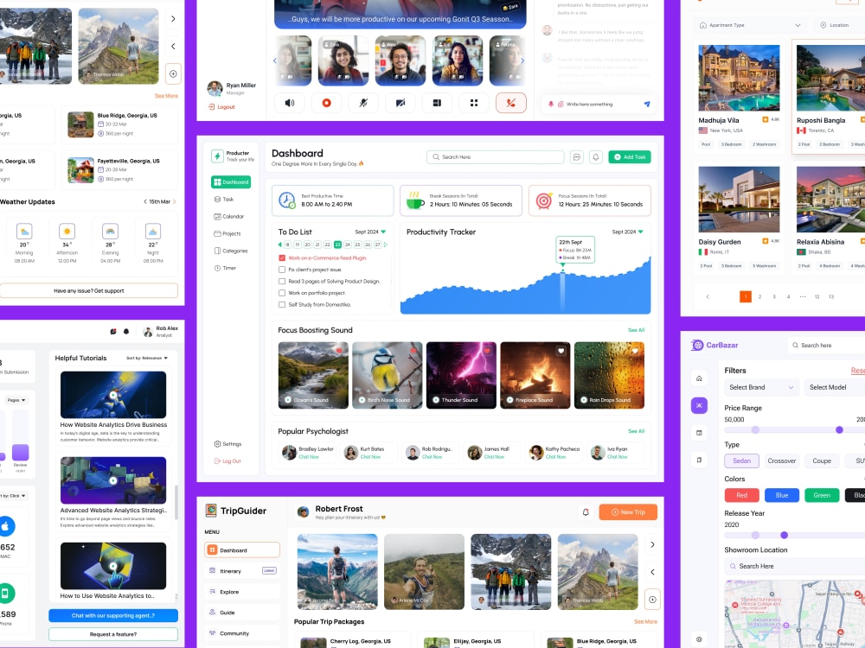Send chat message with paper plane icon

tap(647, 105)
